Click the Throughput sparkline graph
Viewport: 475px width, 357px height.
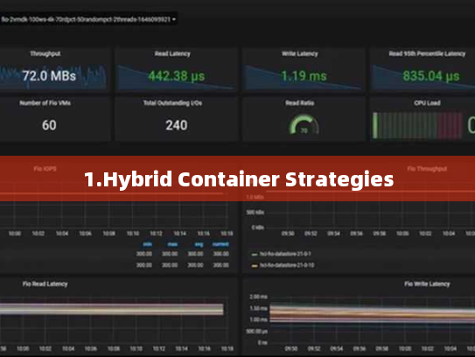(x=53, y=76)
